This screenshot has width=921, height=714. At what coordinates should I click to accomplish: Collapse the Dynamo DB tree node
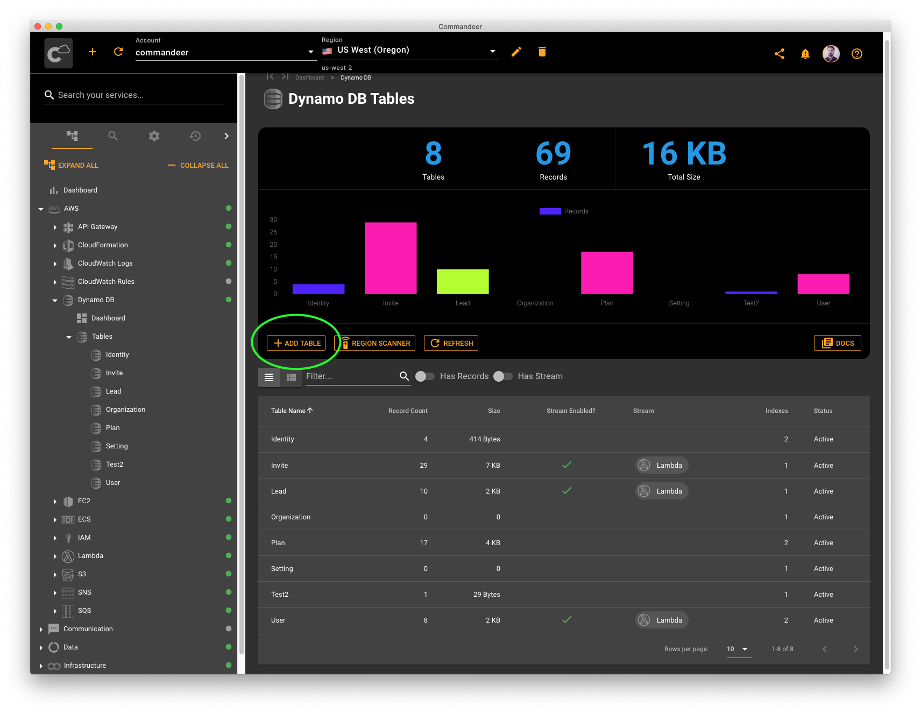(x=55, y=300)
